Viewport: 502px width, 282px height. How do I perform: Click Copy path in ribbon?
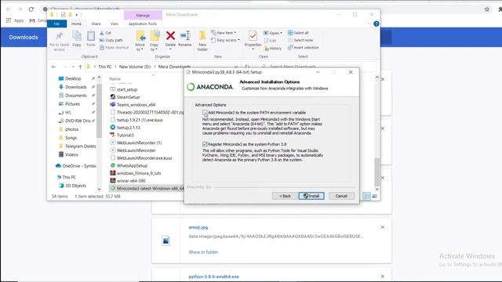(x=111, y=40)
